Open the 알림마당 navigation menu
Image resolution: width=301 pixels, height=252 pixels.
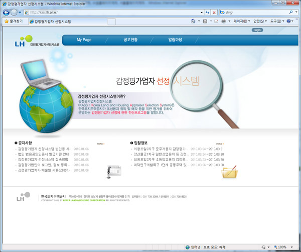click(175, 40)
